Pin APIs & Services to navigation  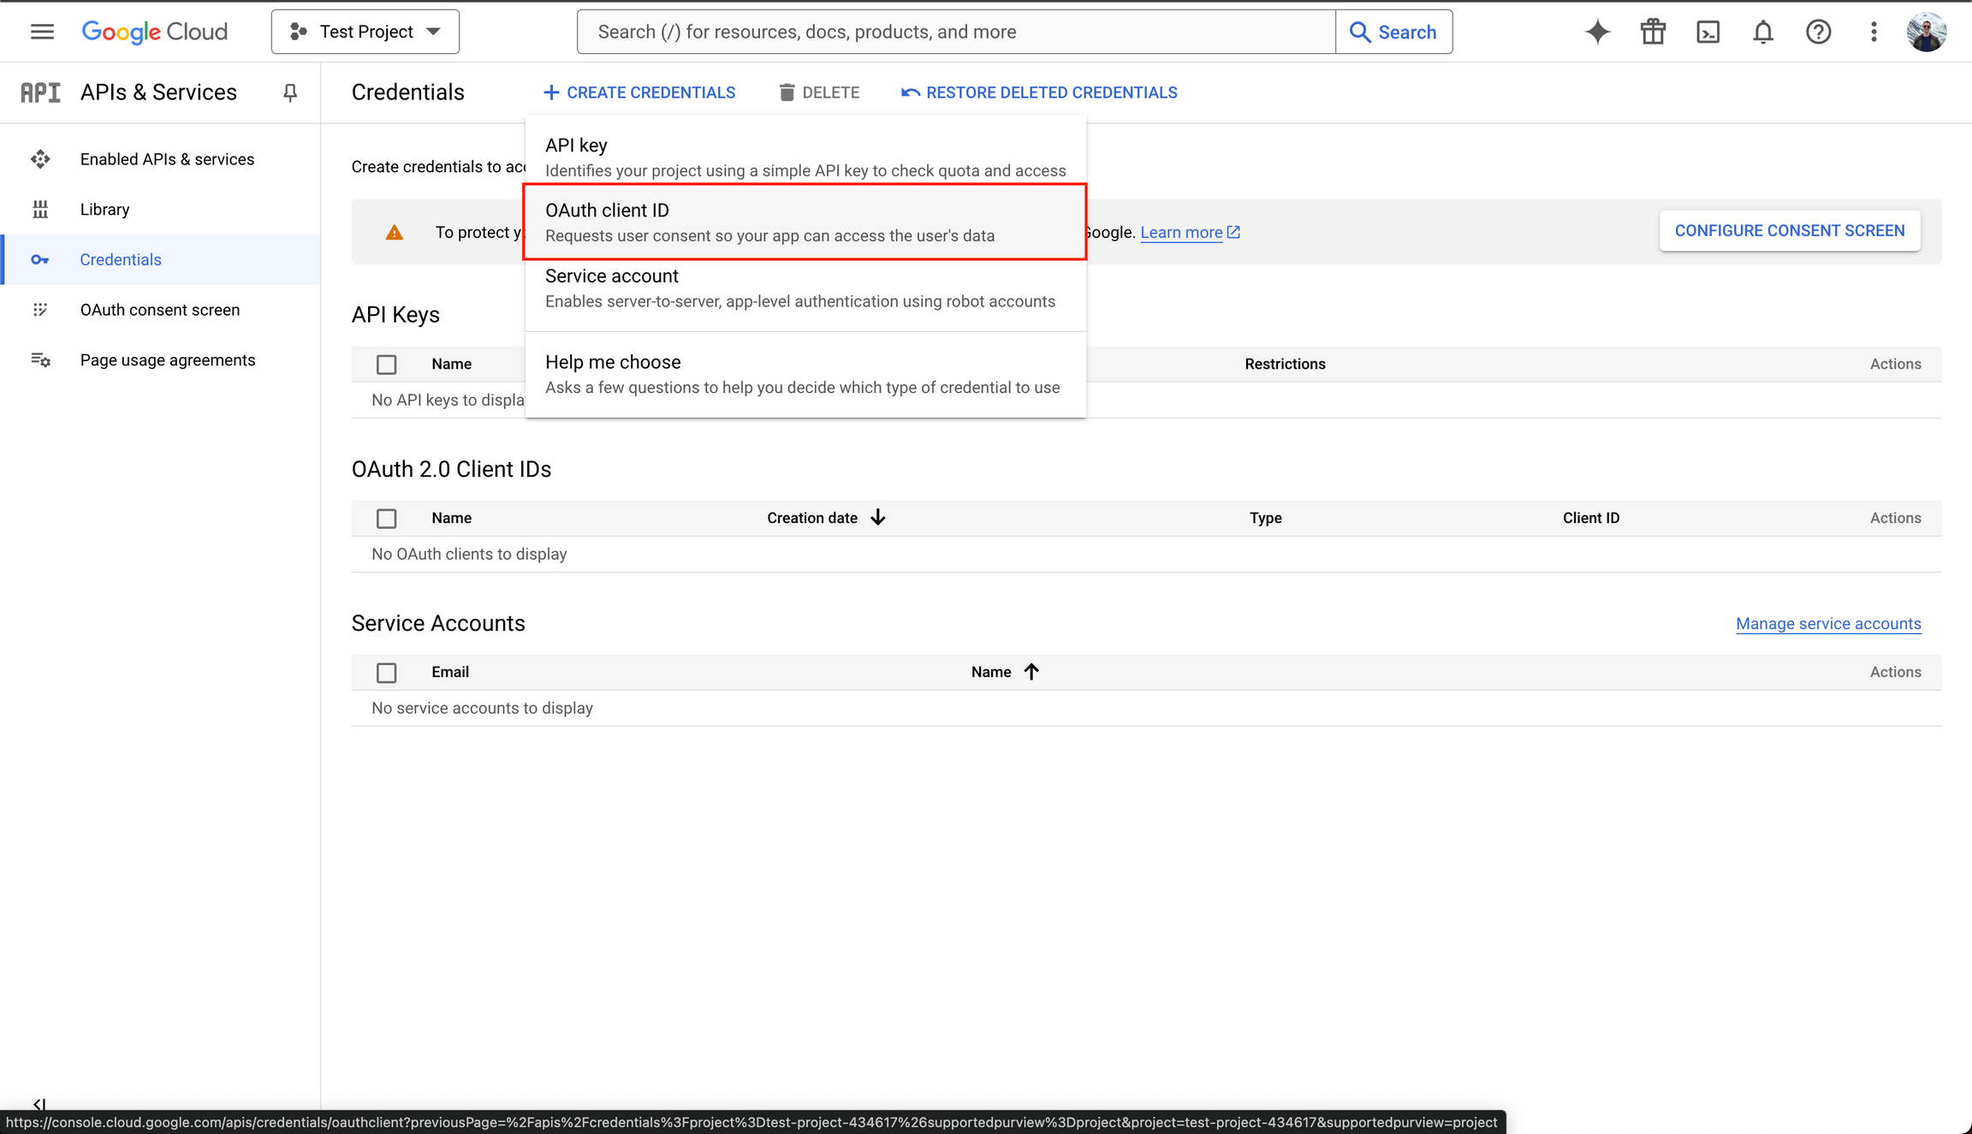[x=289, y=92]
